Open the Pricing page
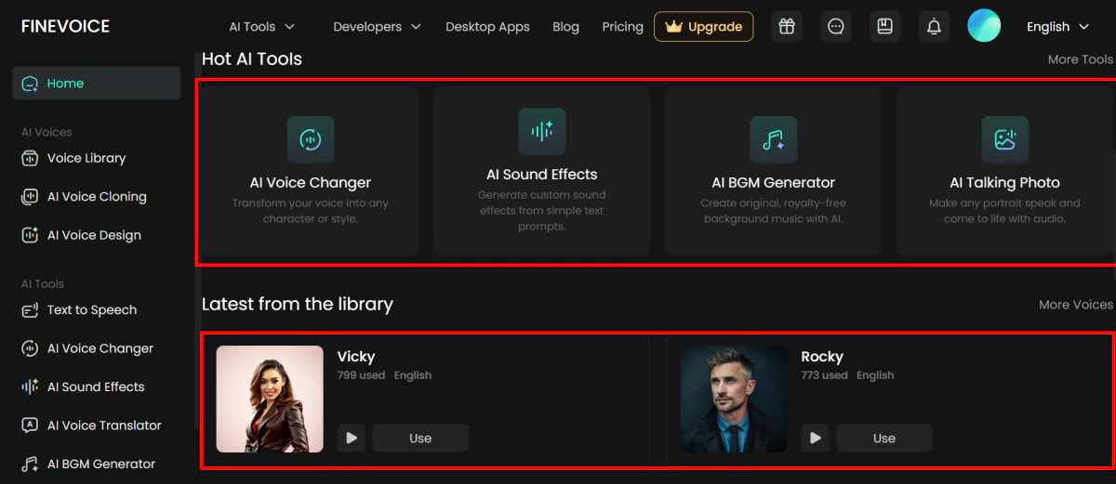This screenshot has height=484, width=1116. pyautogui.click(x=622, y=27)
